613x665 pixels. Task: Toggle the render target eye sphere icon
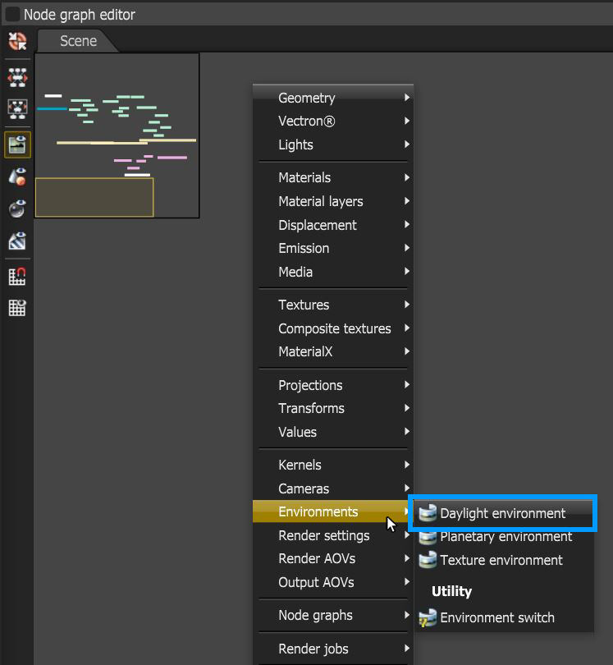17,209
